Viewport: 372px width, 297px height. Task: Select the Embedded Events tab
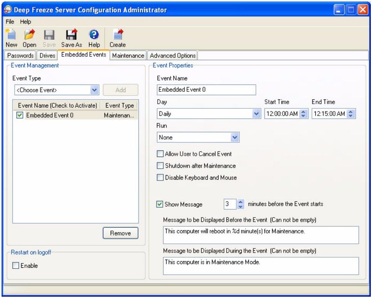84,55
